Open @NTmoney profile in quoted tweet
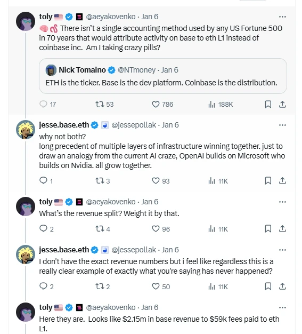 [x=136, y=70]
